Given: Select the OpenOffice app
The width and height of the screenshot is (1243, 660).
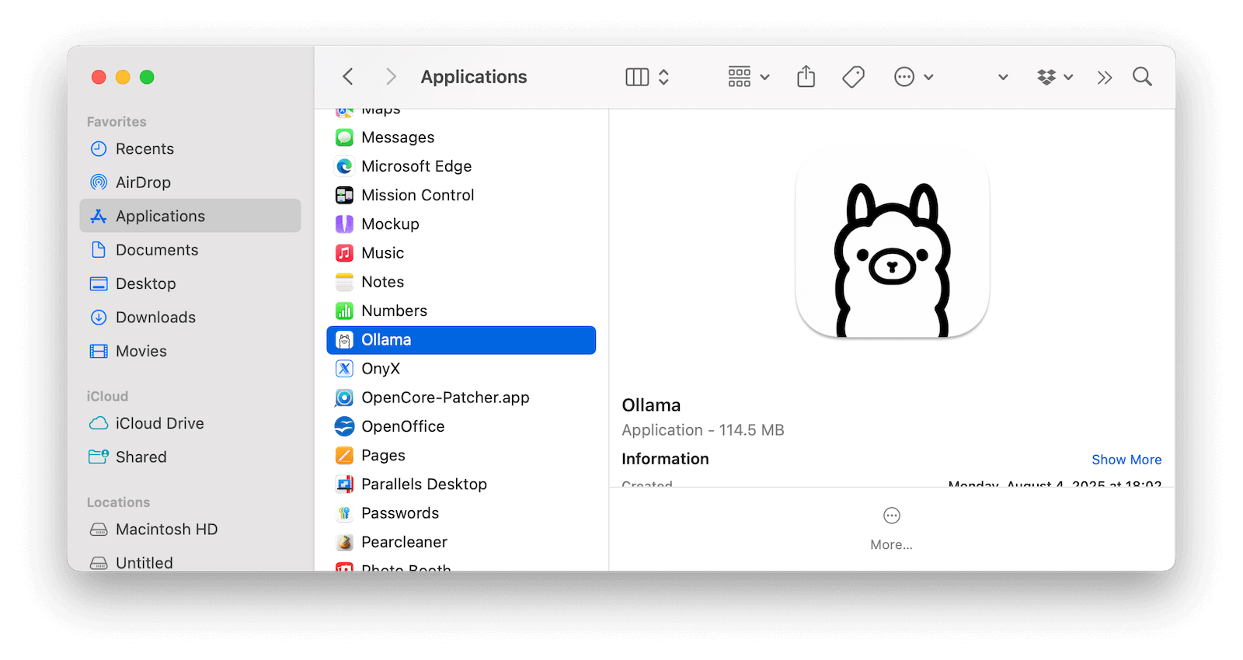Looking at the screenshot, I should [x=461, y=426].
